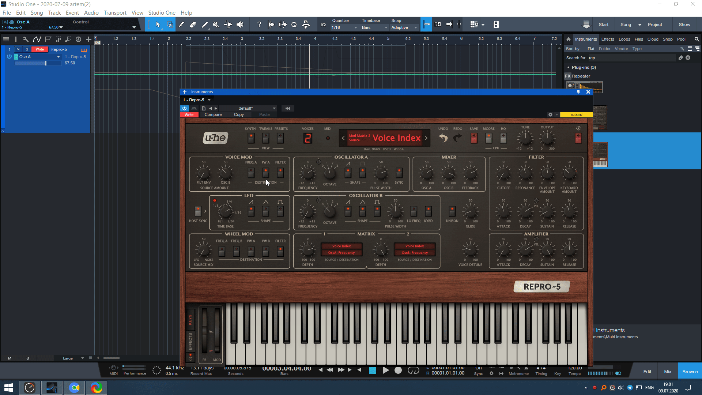
Task: Click the Redo arrow in Repro-5
Action: pyautogui.click(x=457, y=138)
